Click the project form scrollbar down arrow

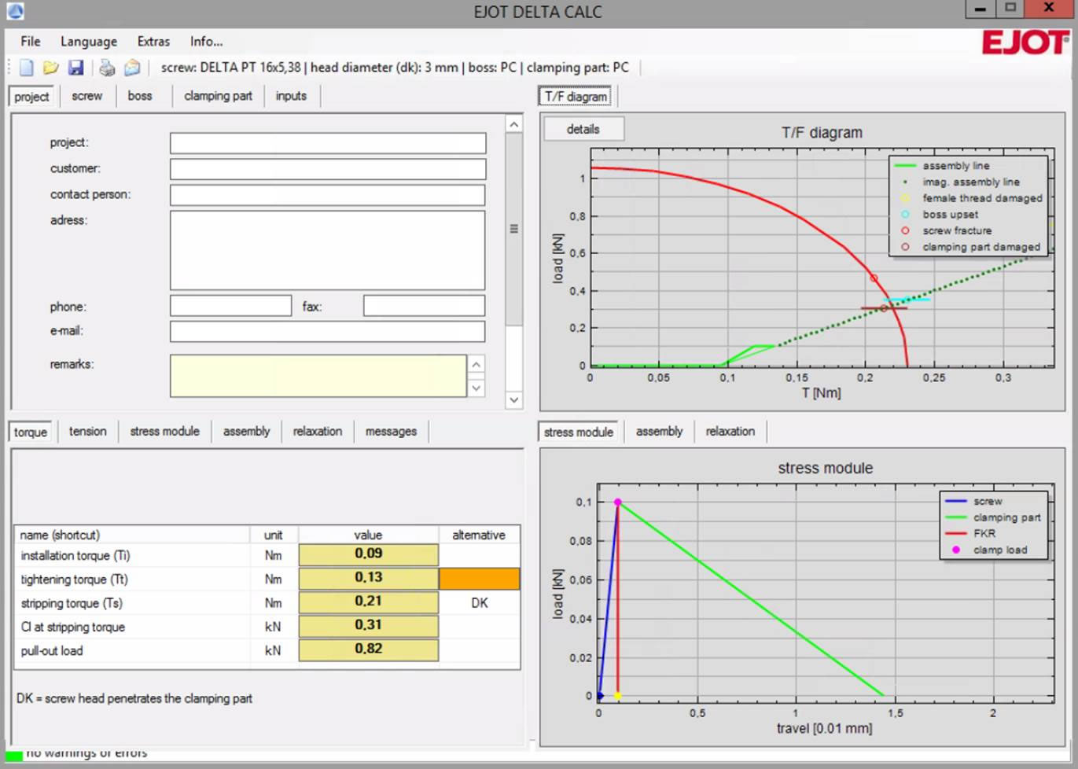(513, 399)
